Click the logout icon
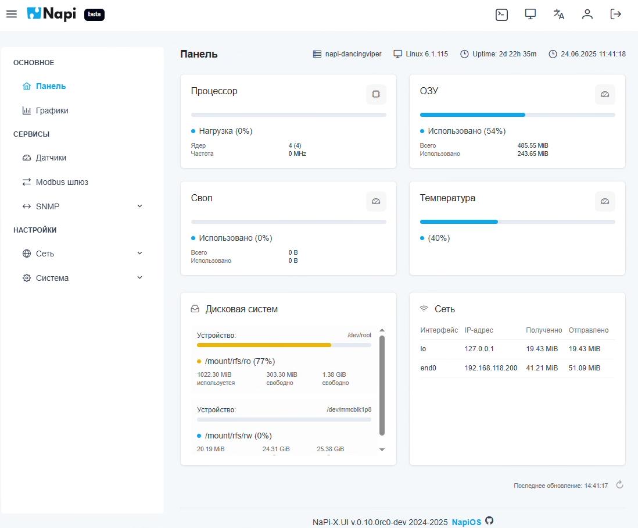 pyautogui.click(x=615, y=15)
